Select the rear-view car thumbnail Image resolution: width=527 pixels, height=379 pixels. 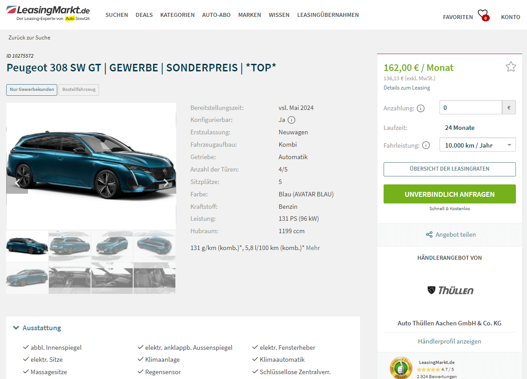click(70, 246)
